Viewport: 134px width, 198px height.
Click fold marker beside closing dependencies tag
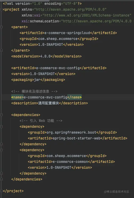(x=1, y=179)
